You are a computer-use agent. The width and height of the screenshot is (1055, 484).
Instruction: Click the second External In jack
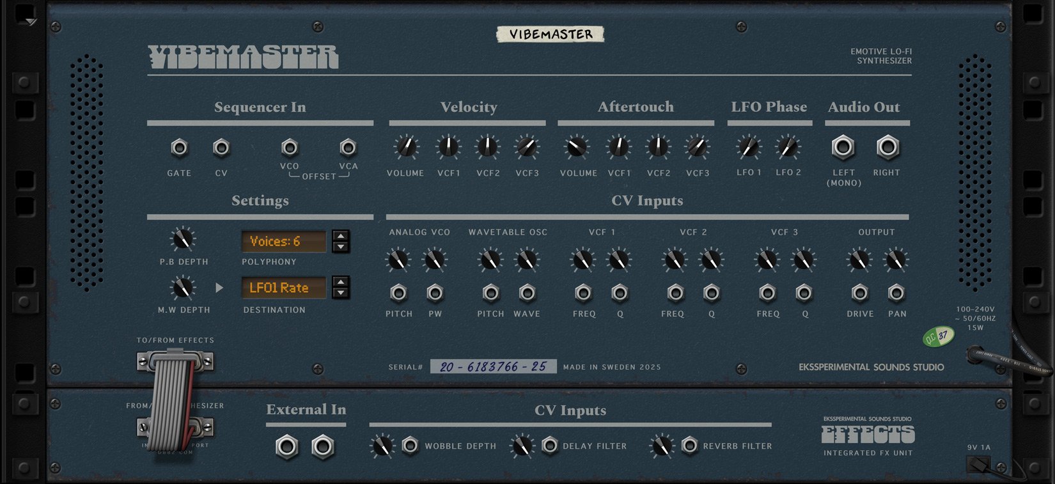323,447
